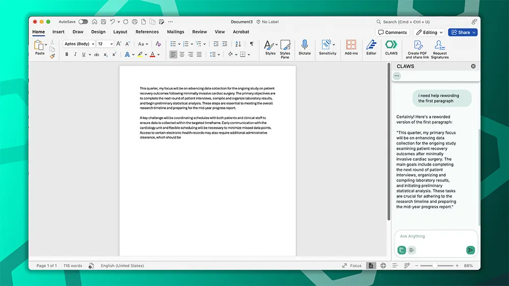Apply superscript formatting
509x286 pixels.
point(114,54)
